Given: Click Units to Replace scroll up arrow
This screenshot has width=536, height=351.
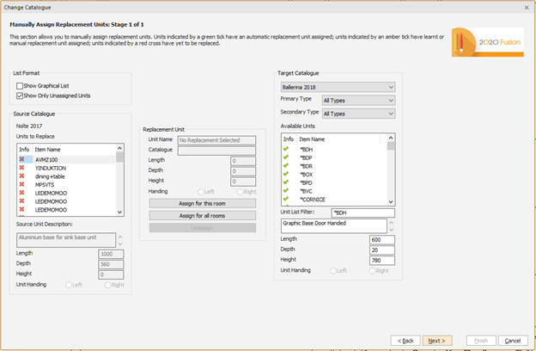Looking at the screenshot, I should (119, 148).
